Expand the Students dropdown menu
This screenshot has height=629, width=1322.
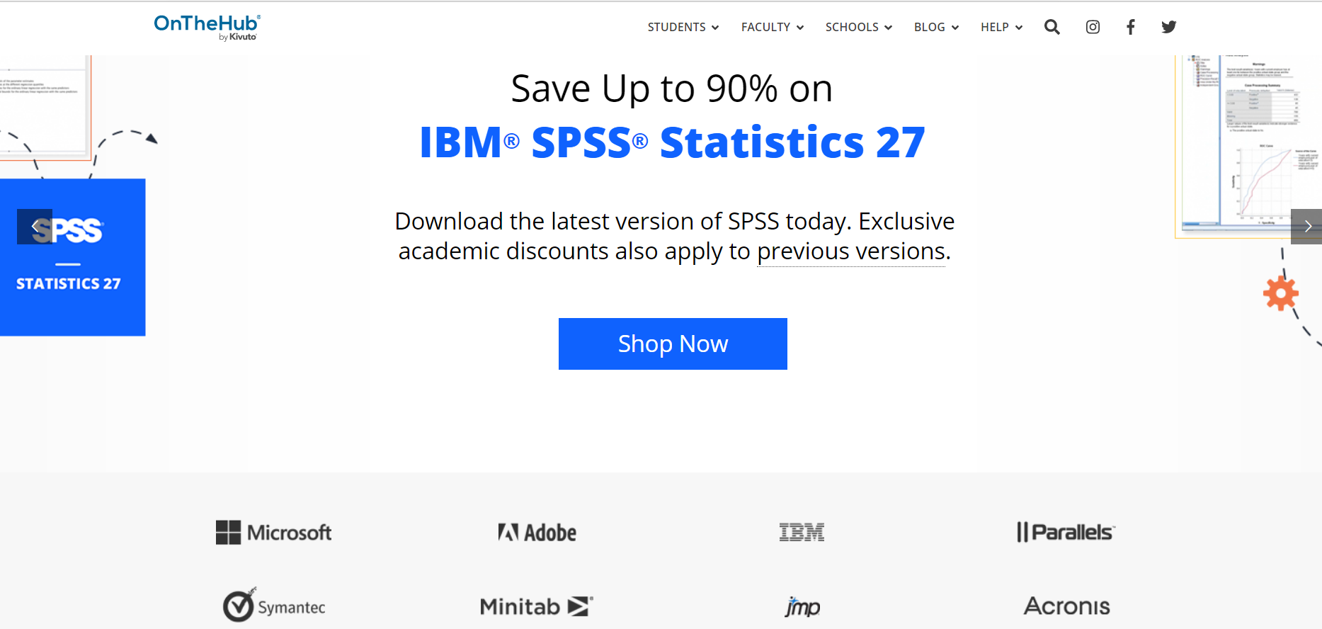(683, 27)
